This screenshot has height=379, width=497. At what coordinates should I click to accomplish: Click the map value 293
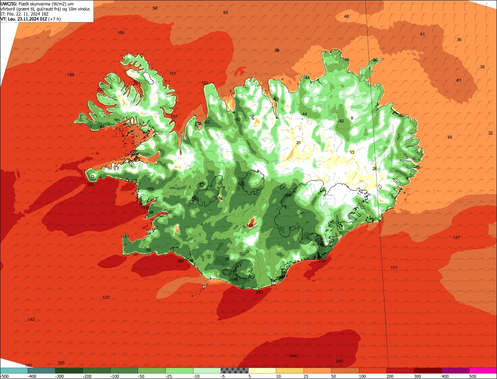91,185
